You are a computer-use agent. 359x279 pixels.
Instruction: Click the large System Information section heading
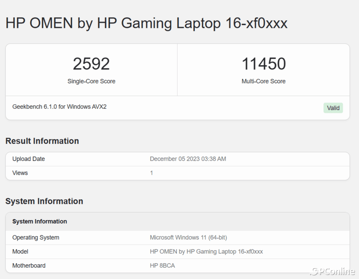(44, 201)
